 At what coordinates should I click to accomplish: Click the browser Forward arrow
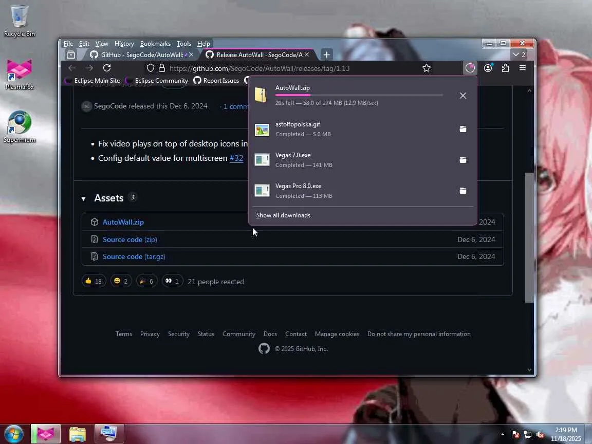pyautogui.click(x=89, y=68)
